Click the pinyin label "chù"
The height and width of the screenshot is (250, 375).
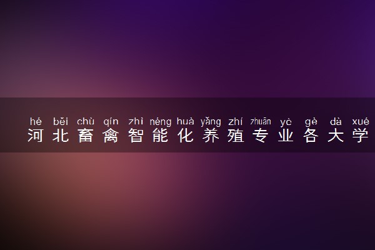(x=86, y=121)
